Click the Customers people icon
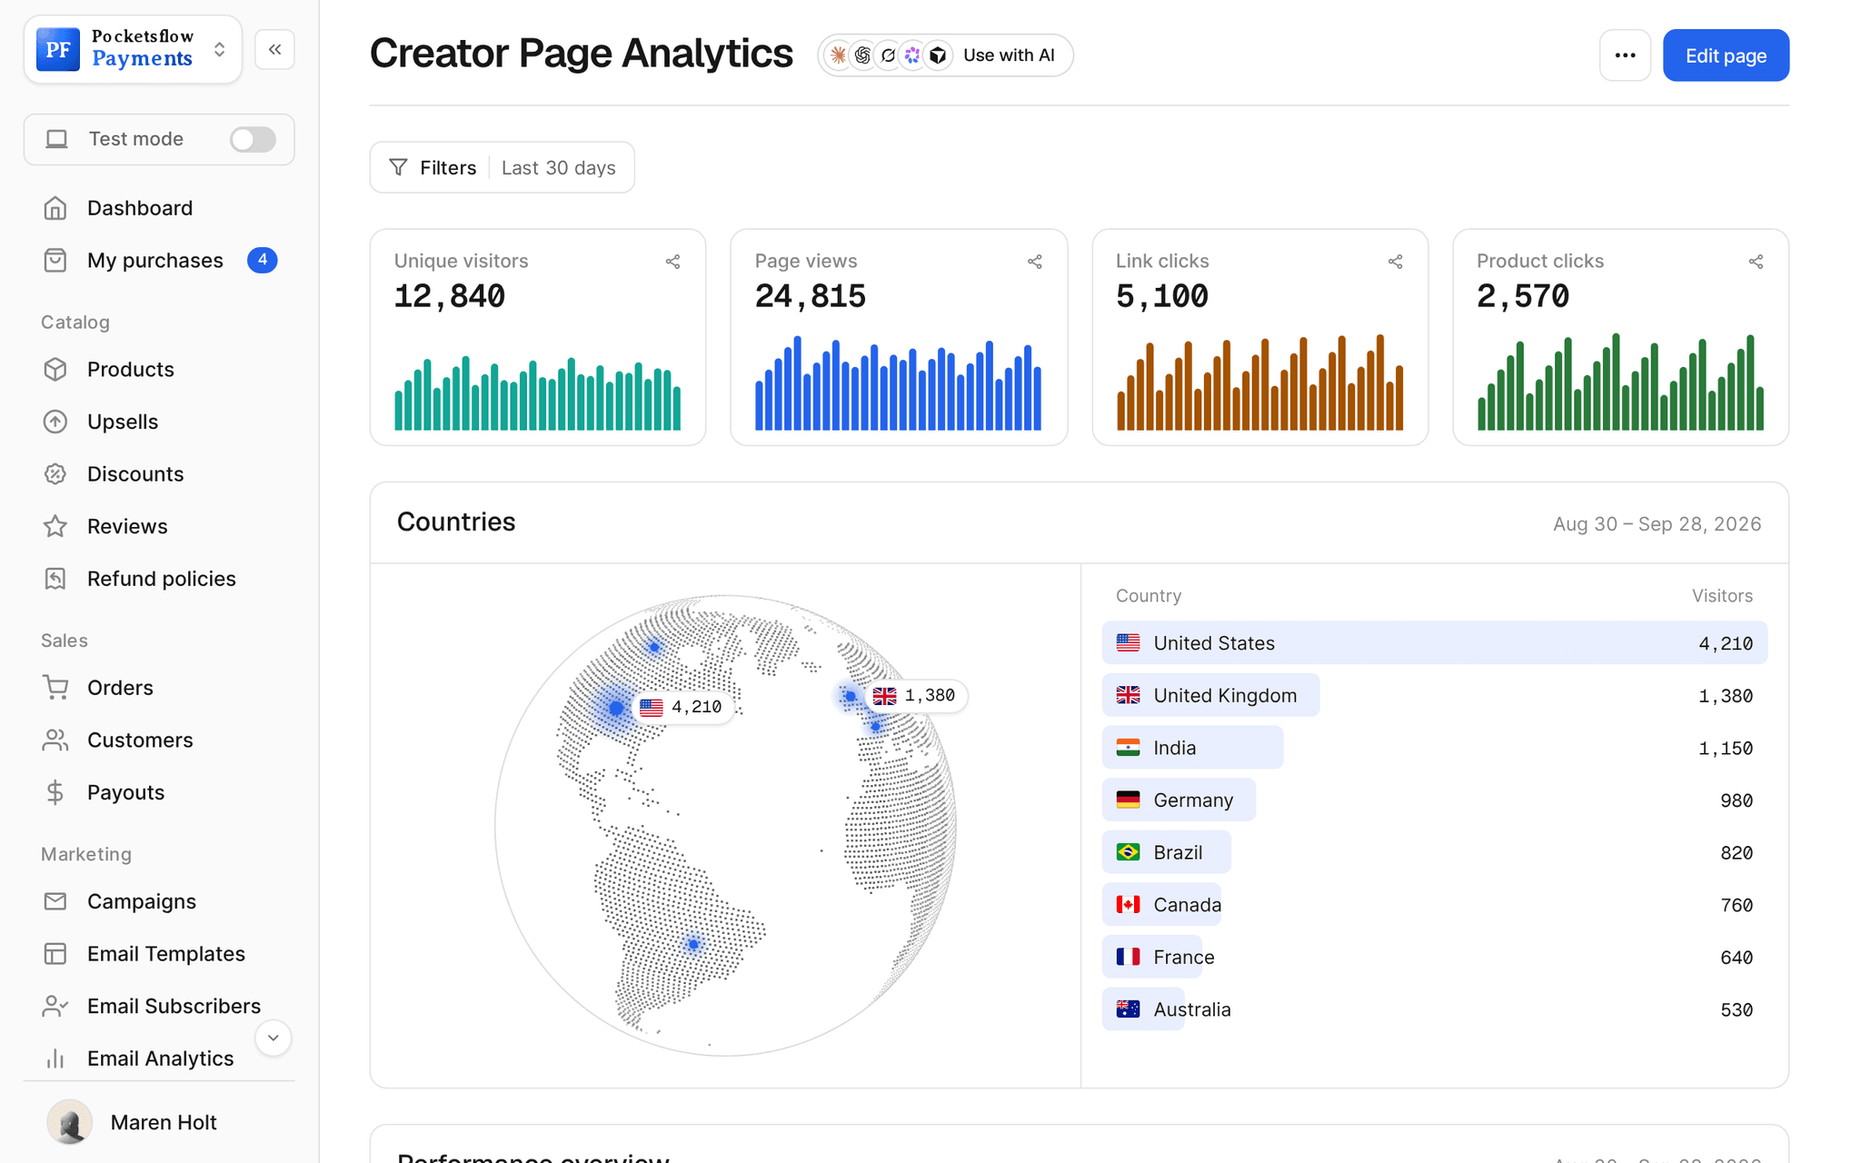This screenshot has height=1163, width=1861. coord(55,740)
